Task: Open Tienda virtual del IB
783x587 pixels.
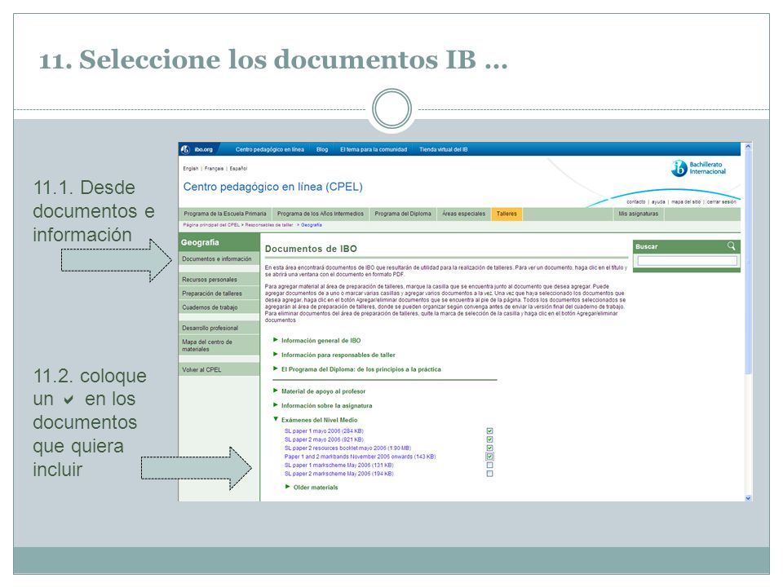Action: click(x=444, y=149)
